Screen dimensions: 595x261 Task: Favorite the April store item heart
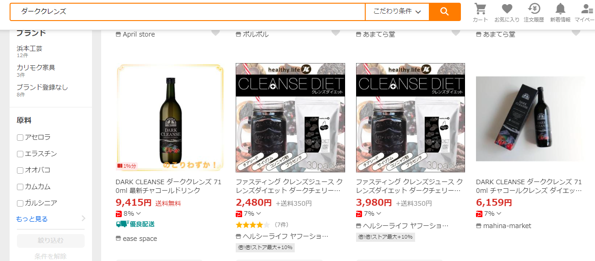[x=216, y=32]
